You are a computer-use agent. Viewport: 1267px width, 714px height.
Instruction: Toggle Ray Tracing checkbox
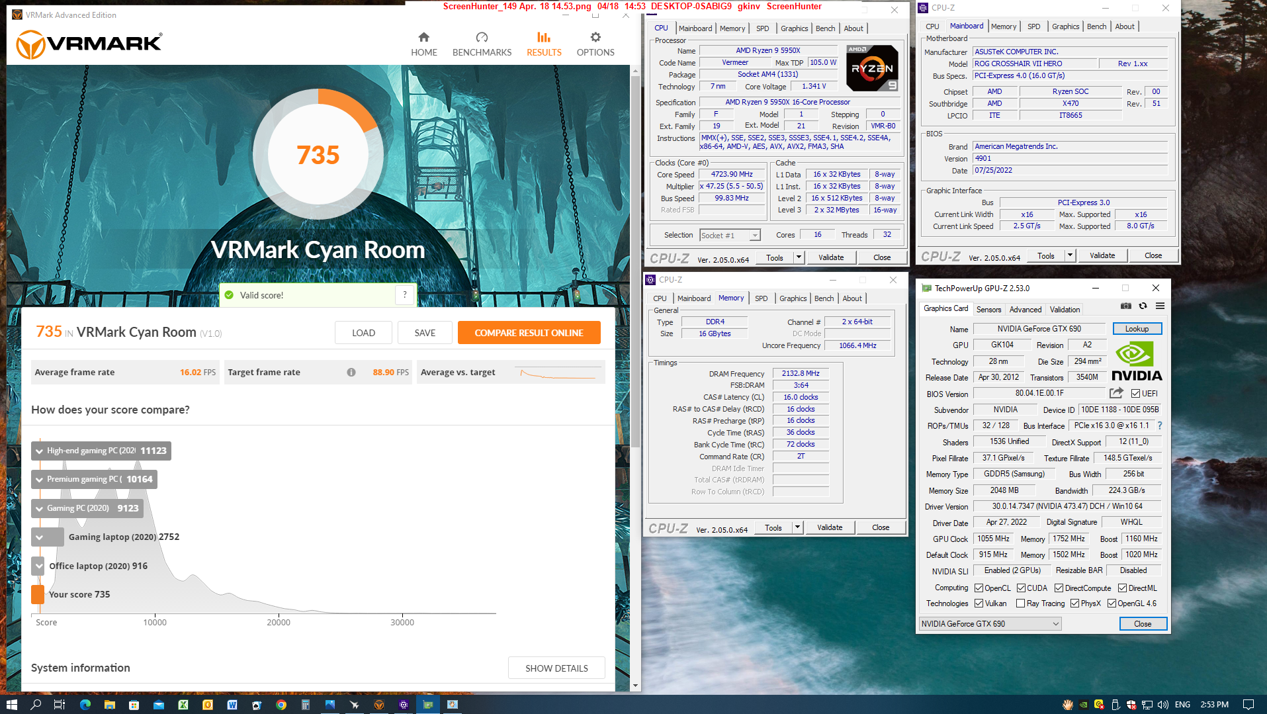pos(1020,603)
